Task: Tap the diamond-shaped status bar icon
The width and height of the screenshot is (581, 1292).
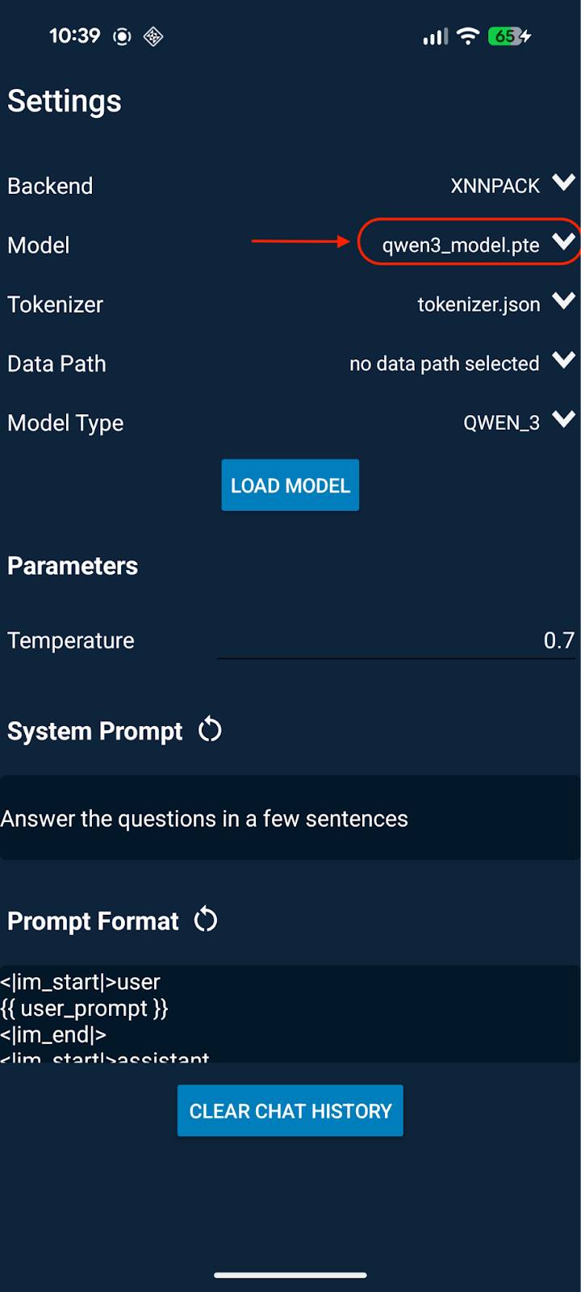Action: 153,36
